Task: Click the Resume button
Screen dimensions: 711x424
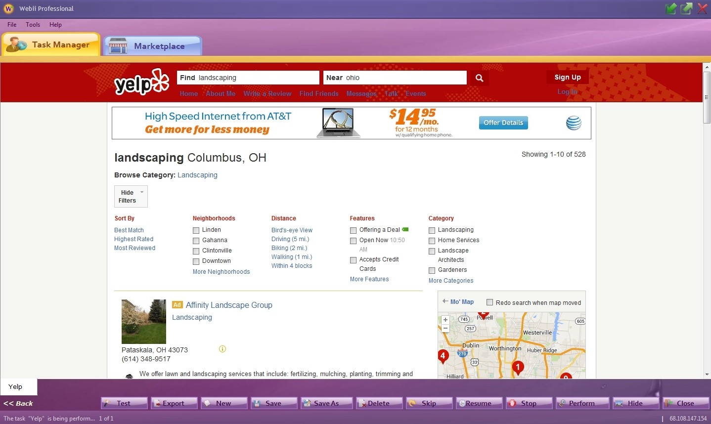Action: (479, 403)
